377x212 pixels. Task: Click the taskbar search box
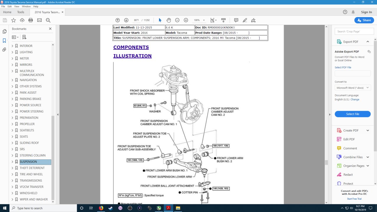click(x=43, y=208)
